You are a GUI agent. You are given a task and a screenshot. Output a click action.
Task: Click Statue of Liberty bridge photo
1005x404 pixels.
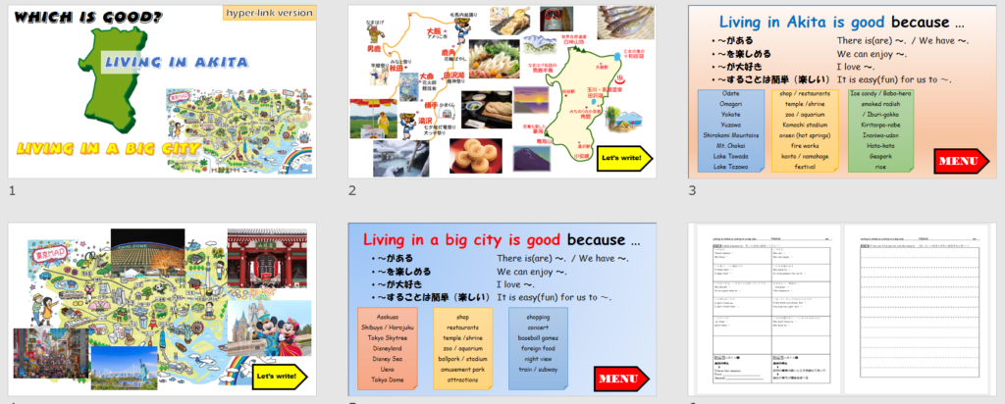tap(124, 368)
